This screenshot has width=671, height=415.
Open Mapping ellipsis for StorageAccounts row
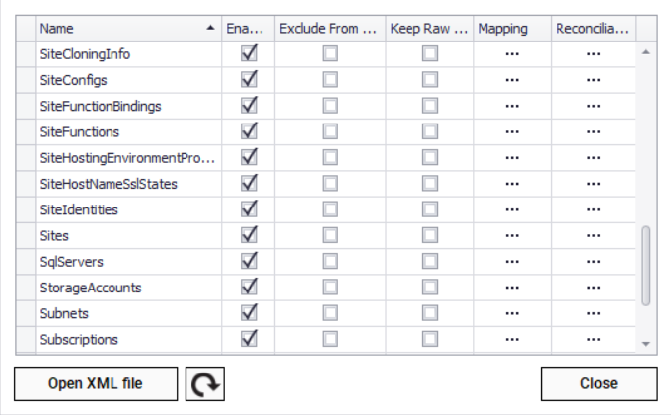512,288
